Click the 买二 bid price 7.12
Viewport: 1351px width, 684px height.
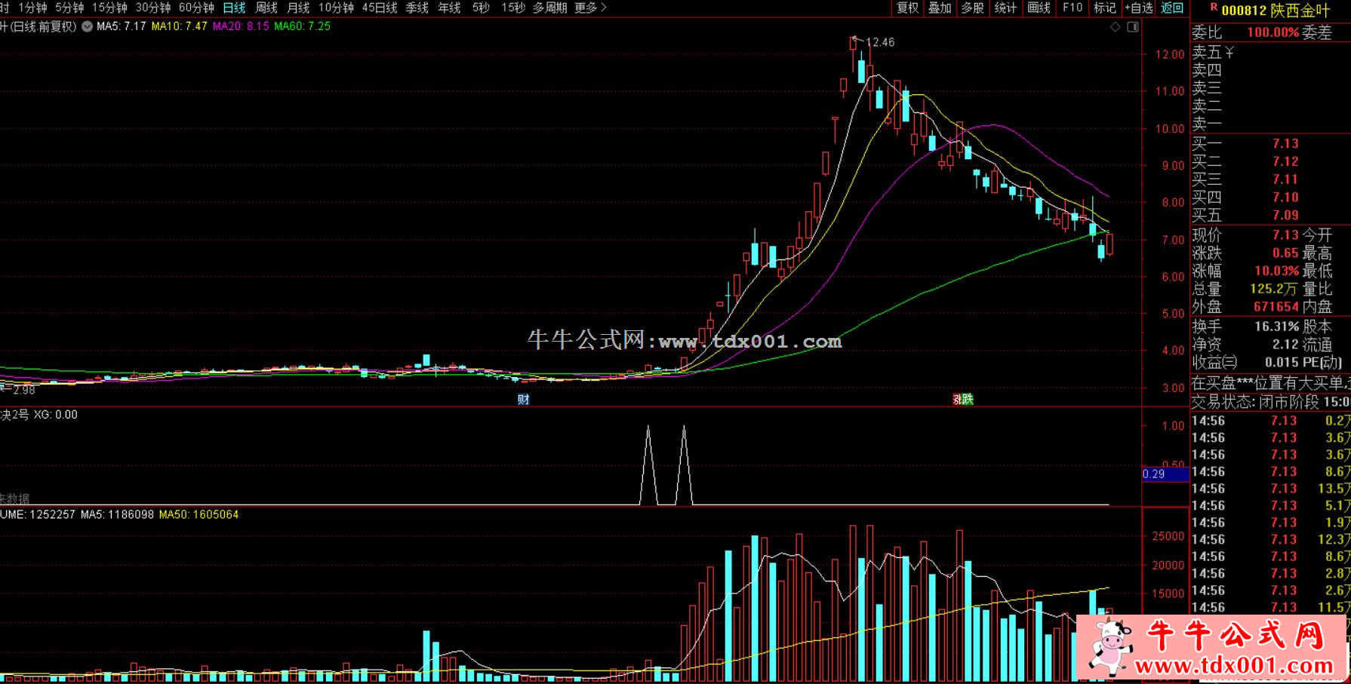[x=1285, y=161]
